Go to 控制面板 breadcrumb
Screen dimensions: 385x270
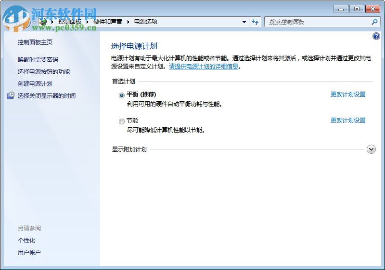(x=69, y=22)
